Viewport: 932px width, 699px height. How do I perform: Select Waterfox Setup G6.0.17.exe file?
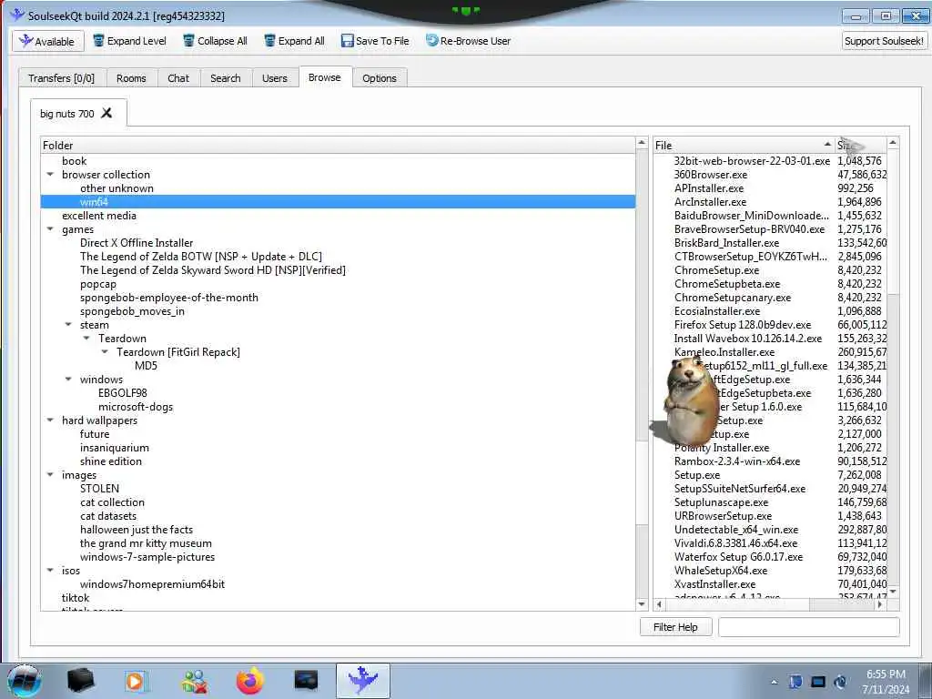(x=738, y=557)
